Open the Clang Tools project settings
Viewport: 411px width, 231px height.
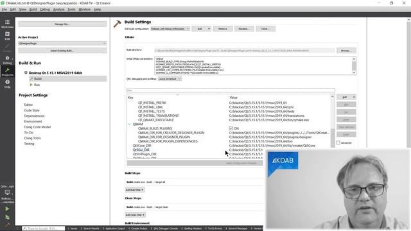click(x=32, y=138)
